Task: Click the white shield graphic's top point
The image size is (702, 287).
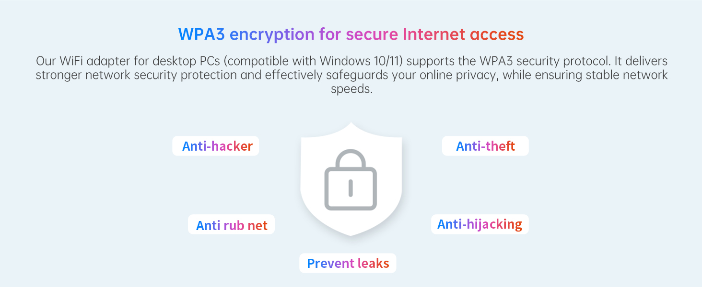Action: tap(351, 125)
